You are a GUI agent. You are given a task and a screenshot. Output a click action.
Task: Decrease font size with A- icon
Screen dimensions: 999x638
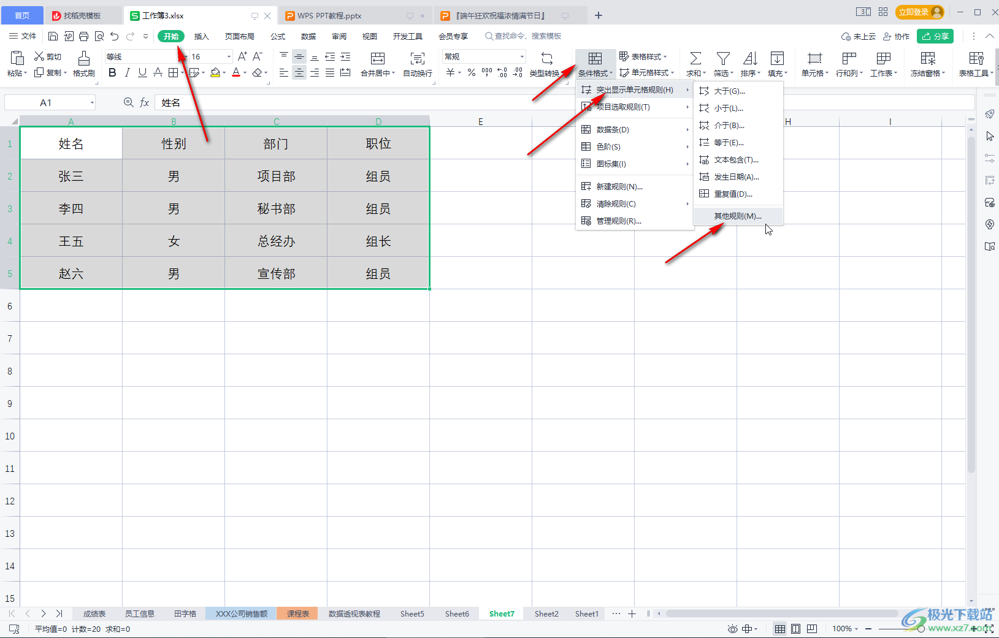[258, 56]
